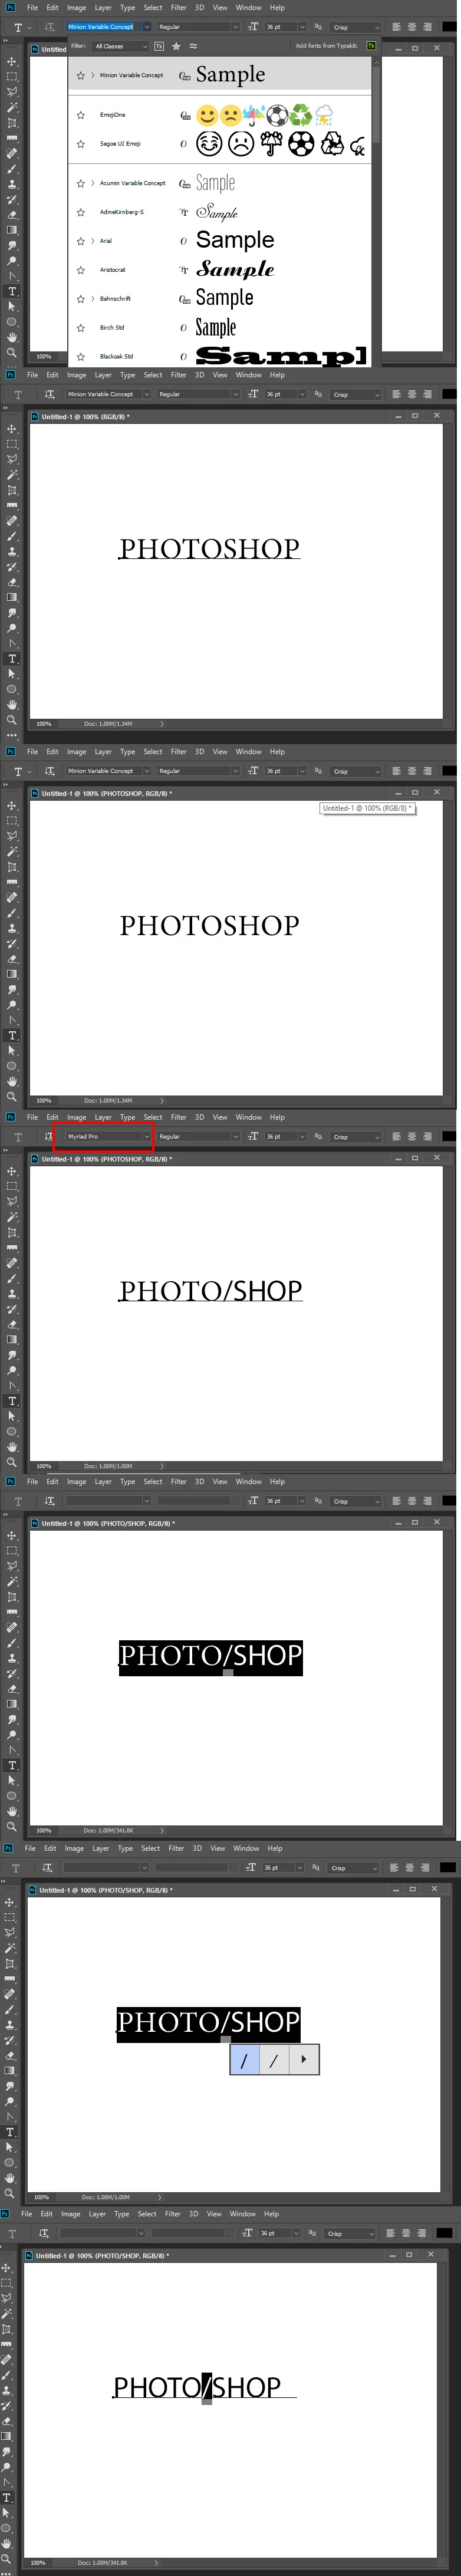Viewport: 461px width, 2576px height.
Task: Expand the Minion Variable Concept font family row
Action: click(x=93, y=75)
